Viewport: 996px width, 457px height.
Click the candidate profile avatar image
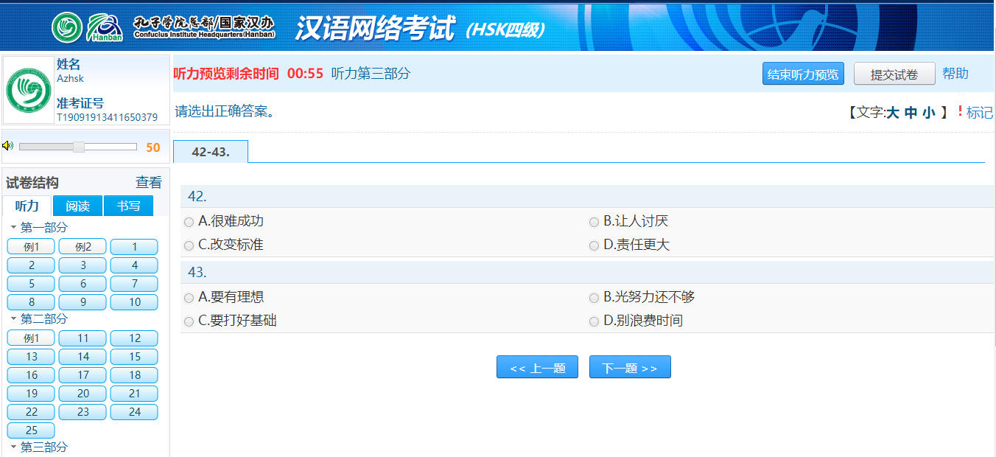(29, 90)
